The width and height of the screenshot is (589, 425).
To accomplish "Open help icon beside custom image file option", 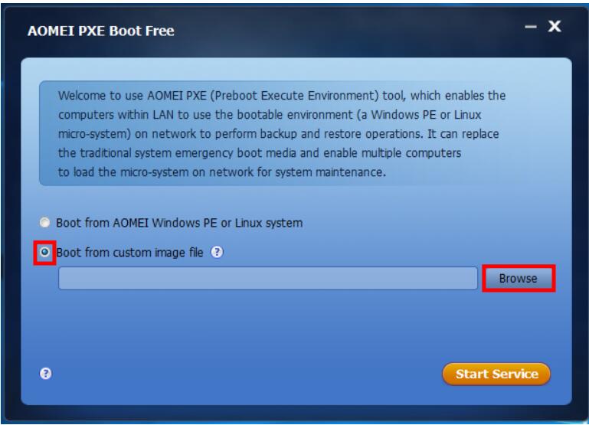I will coord(217,252).
